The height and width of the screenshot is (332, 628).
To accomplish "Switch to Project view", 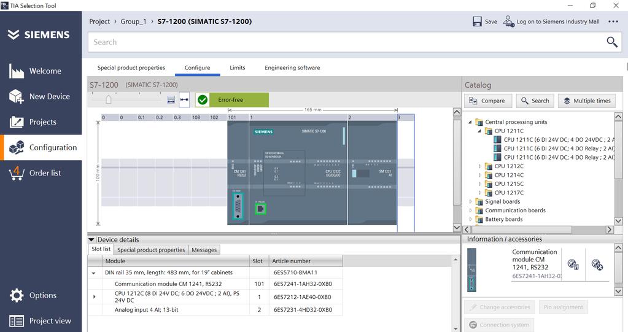I will (x=41, y=321).
